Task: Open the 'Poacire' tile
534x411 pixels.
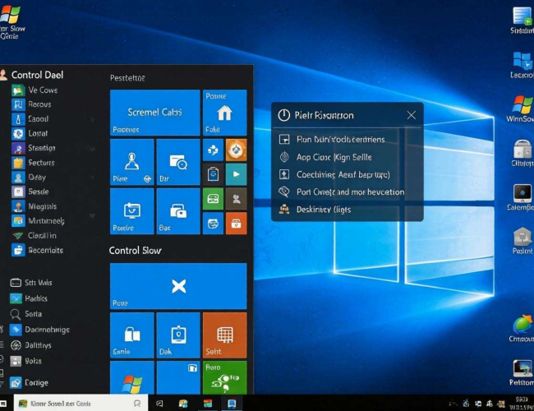Action: pos(132,211)
